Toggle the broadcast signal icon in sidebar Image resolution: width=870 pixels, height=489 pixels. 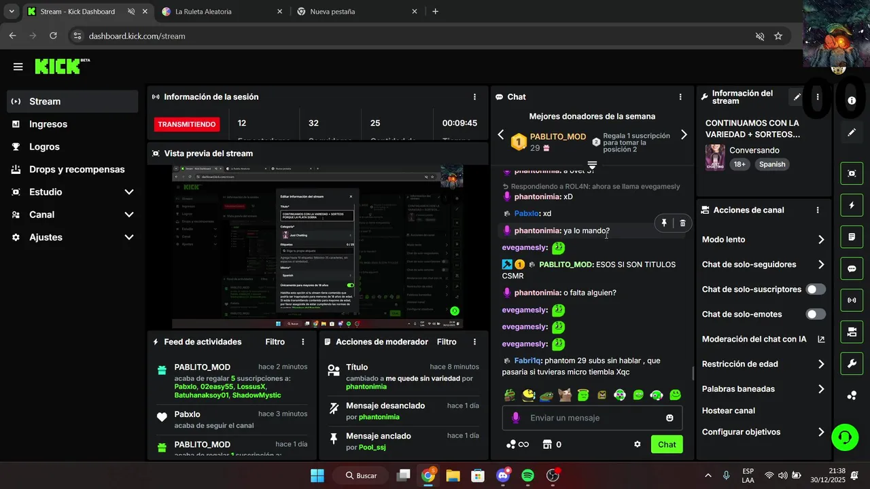point(852,300)
